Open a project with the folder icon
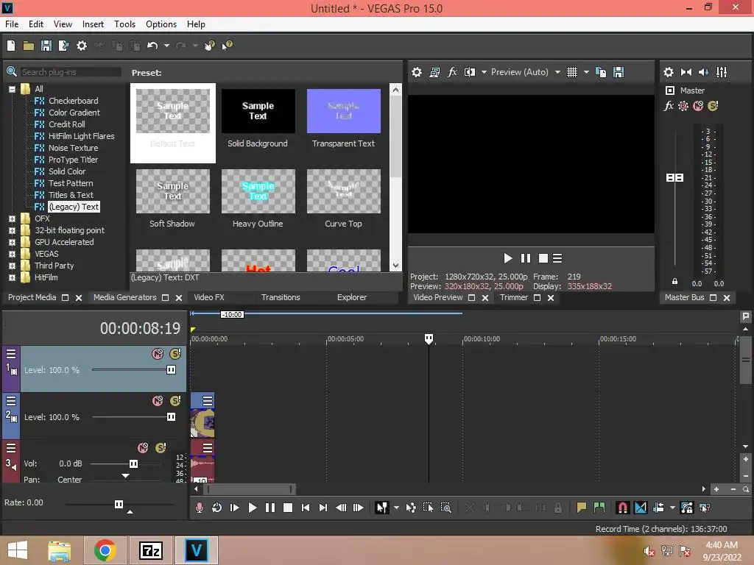 click(29, 46)
